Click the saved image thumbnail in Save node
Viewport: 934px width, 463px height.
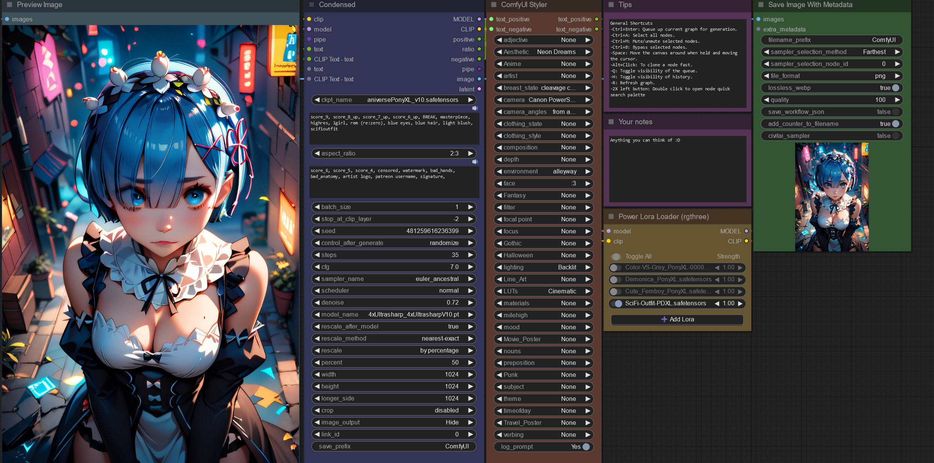832,197
